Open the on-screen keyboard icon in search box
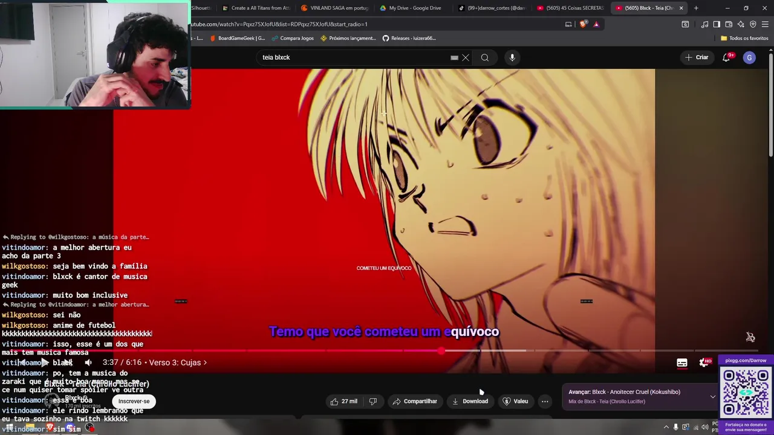774x435 pixels. (x=454, y=57)
